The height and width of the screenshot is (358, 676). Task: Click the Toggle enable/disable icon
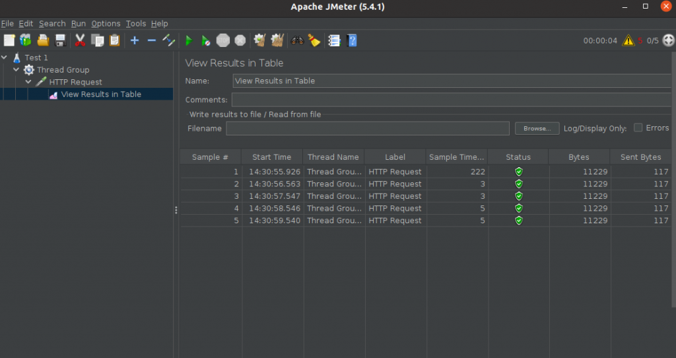tap(168, 40)
